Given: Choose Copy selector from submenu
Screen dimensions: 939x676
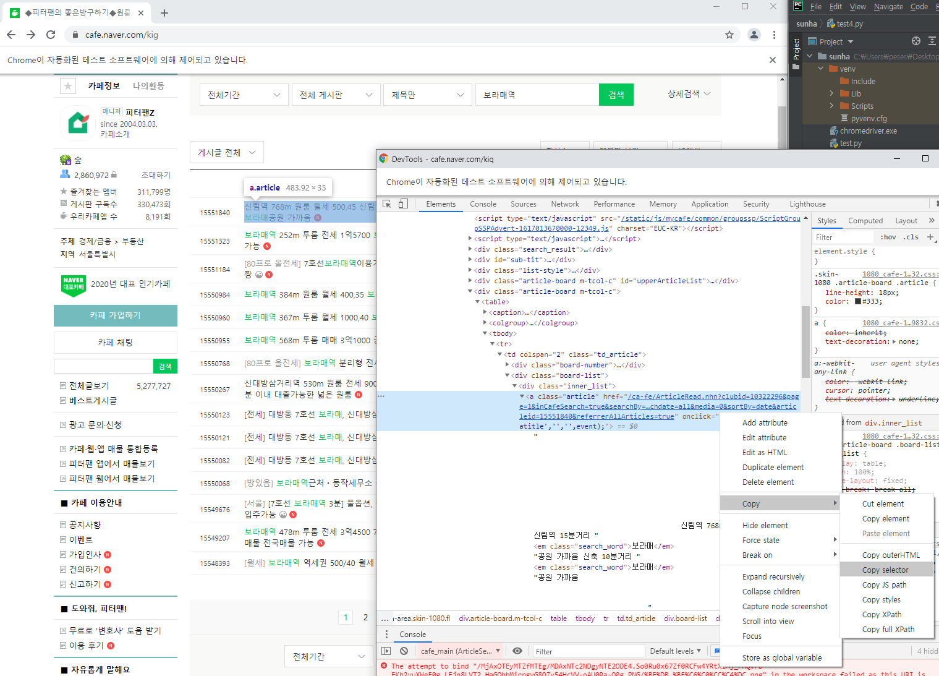Looking at the screenshot, I should click(886, 570).
